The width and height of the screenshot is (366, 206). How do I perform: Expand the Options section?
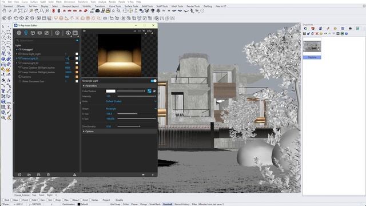[83, 132]
